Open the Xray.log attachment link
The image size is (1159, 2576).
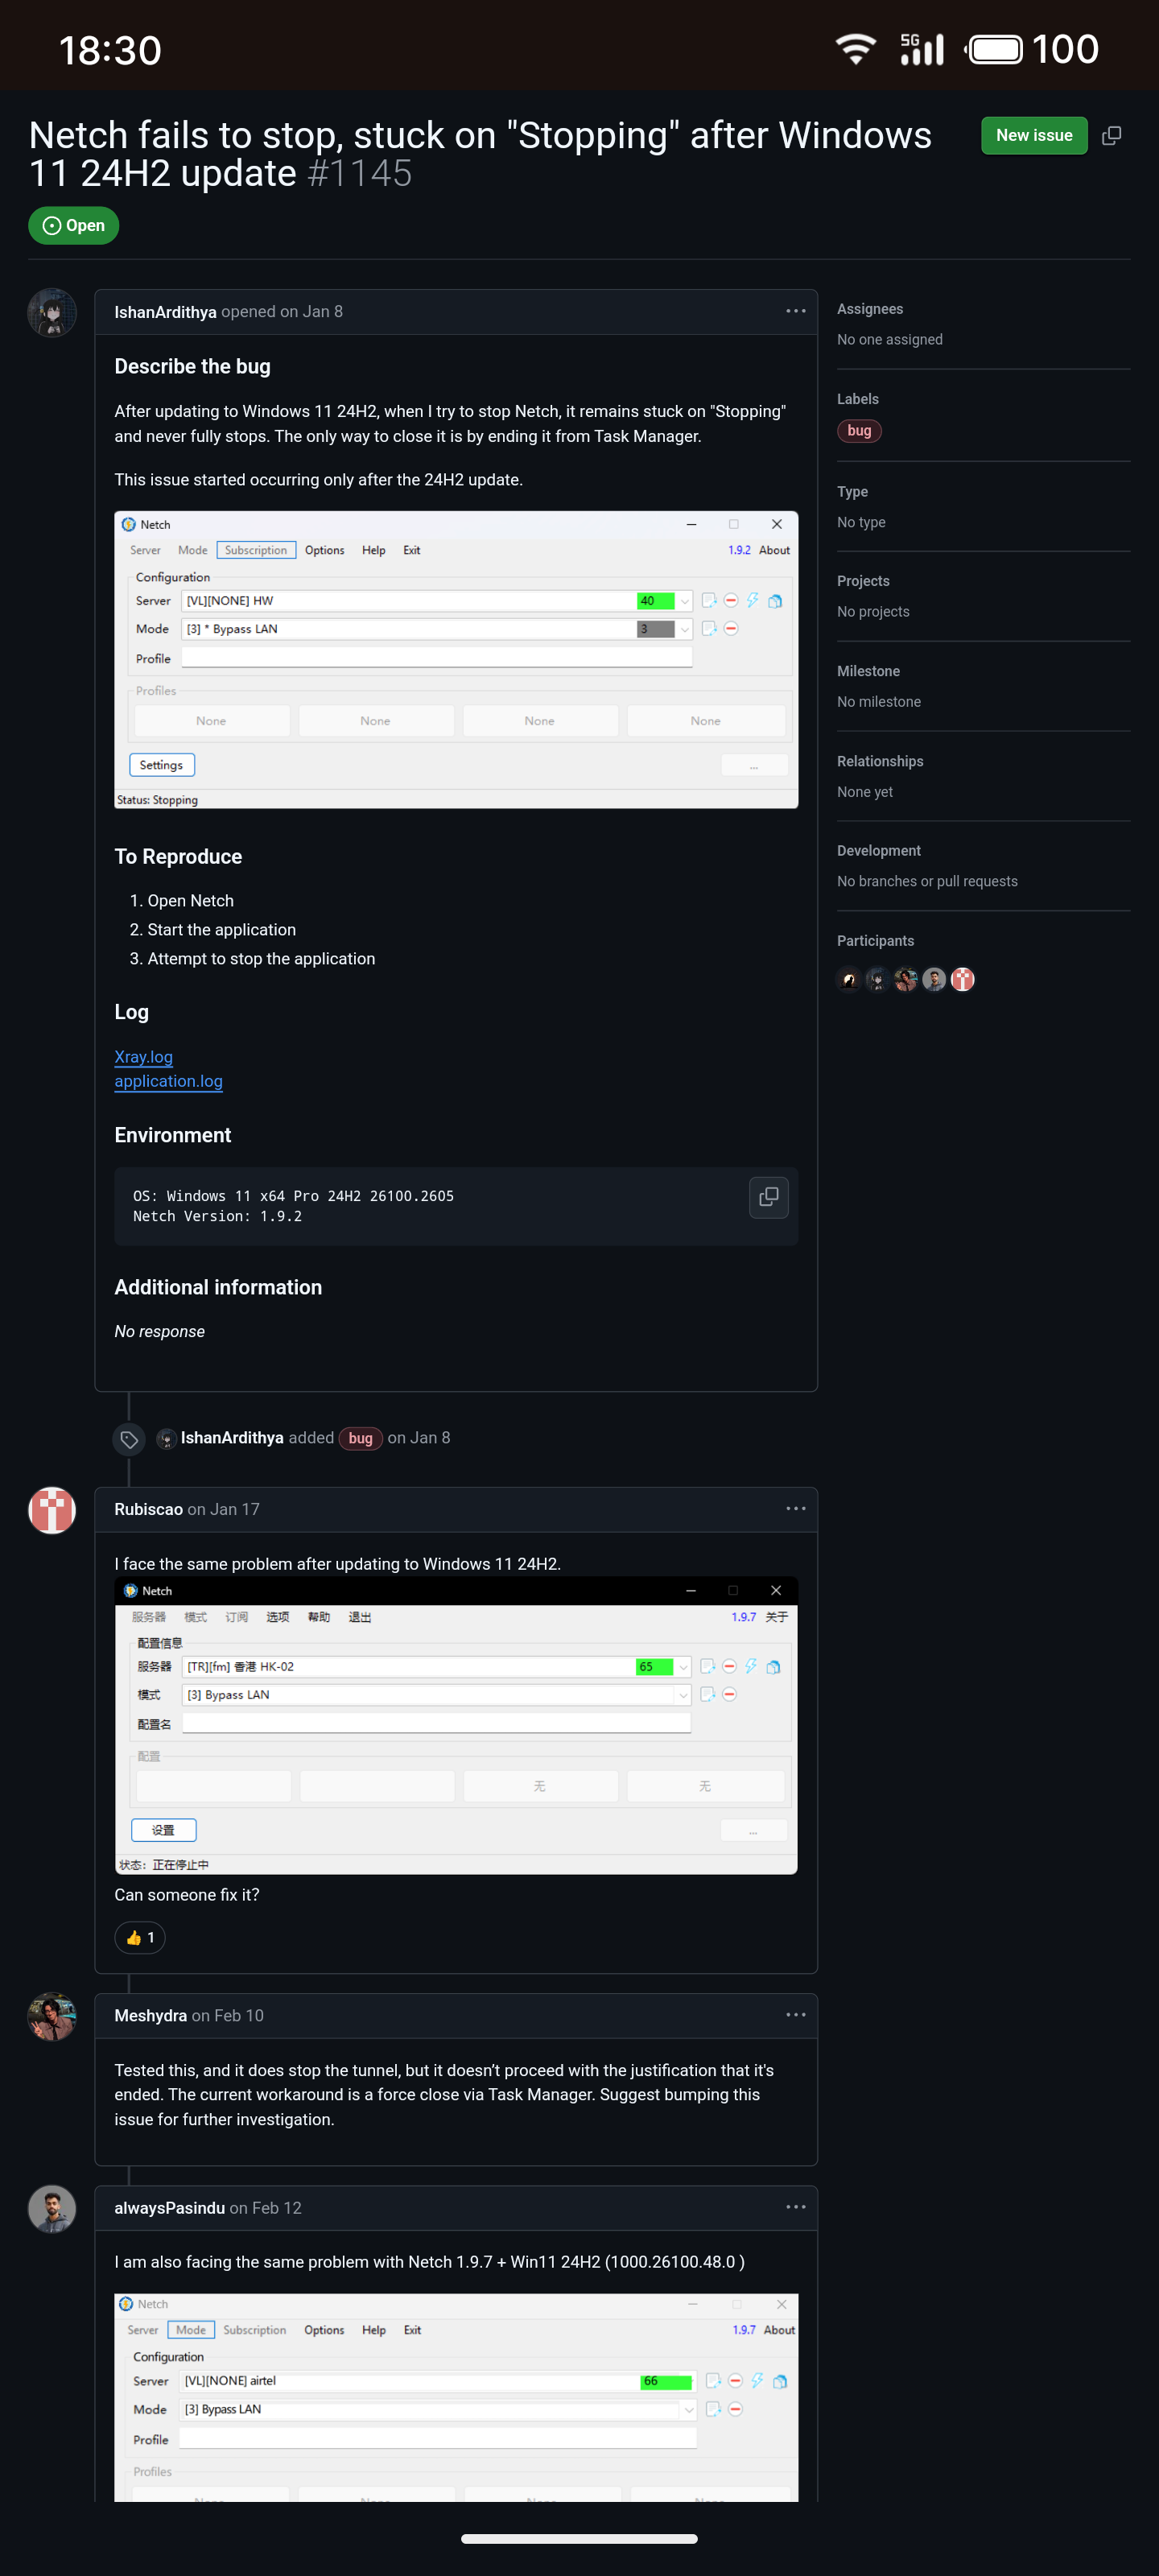point(143,1057)
